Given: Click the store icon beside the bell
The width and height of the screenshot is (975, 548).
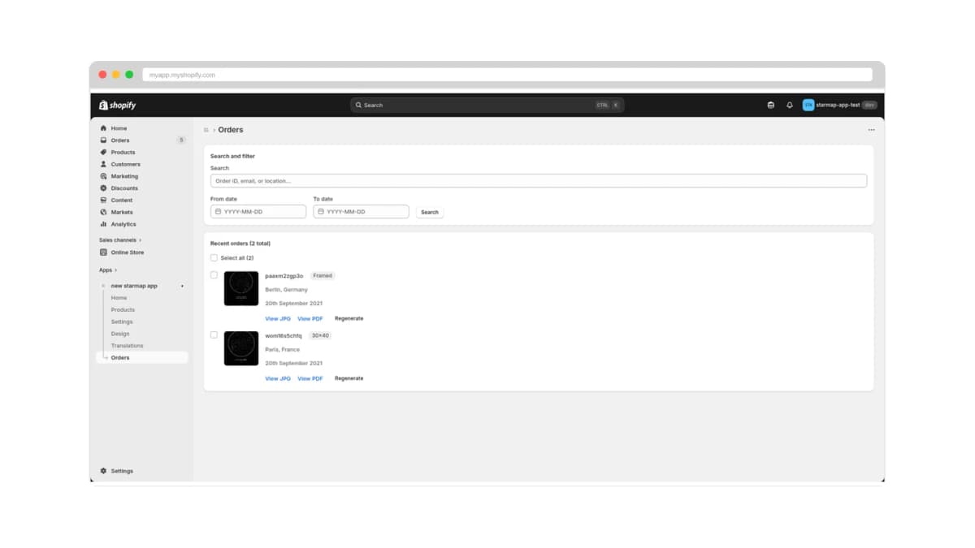Looking at the screenshot, I should [771, 105].
